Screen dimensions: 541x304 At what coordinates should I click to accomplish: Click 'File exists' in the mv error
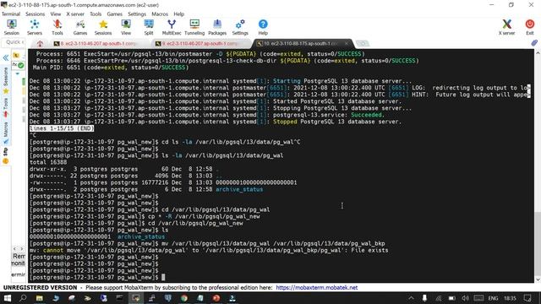[369, 250]
